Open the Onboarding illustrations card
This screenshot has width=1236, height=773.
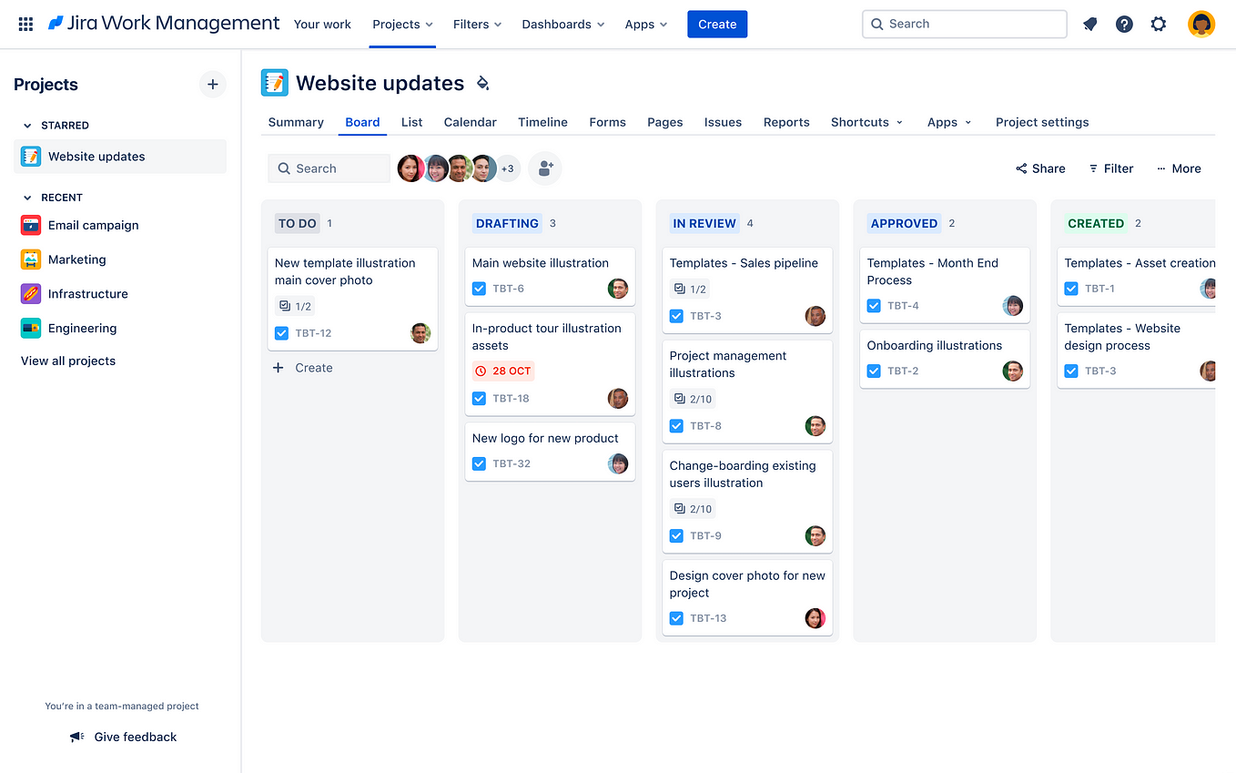pyautogui.click(x=945, y=359)
